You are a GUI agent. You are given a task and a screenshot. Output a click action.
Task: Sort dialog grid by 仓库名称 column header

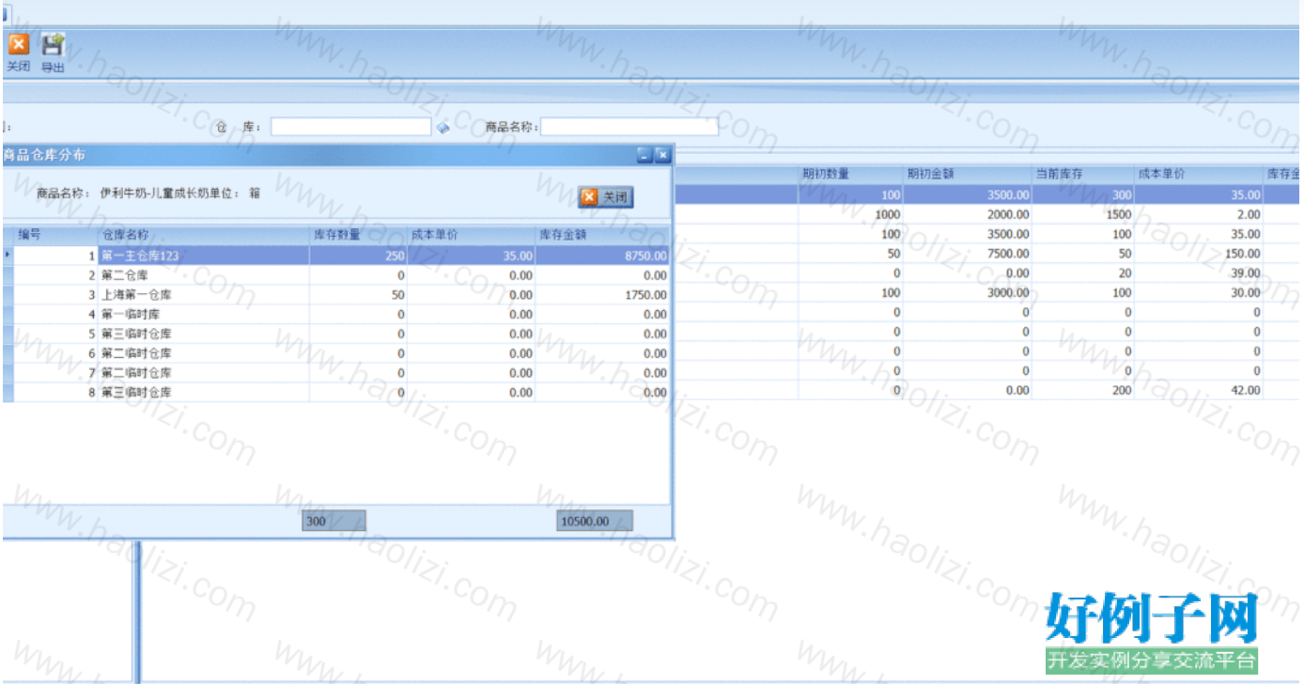tap(203, 235)
